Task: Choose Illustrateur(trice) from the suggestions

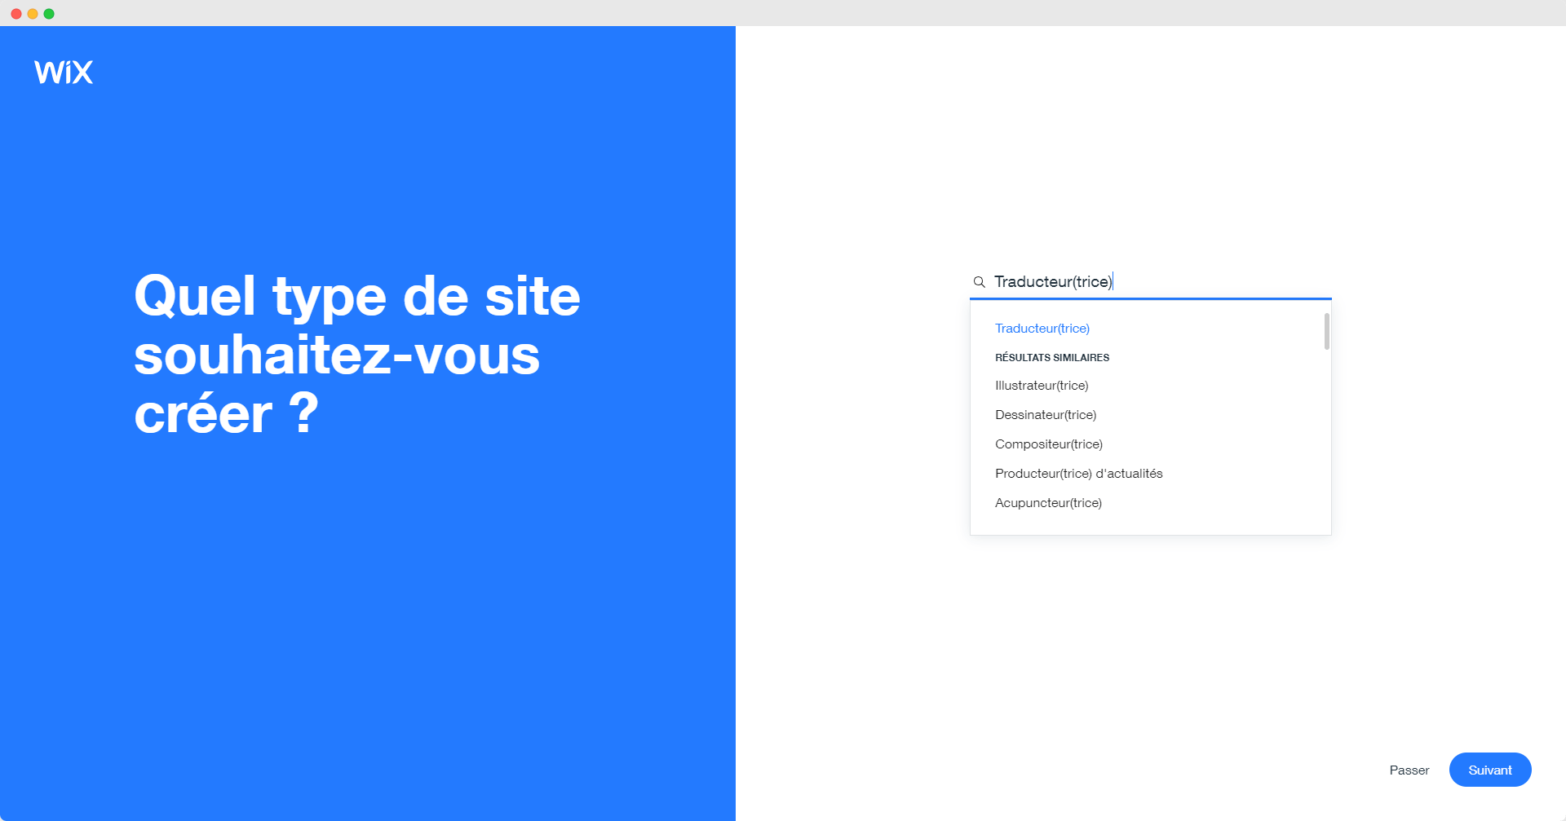Action: pos(1041,386)
